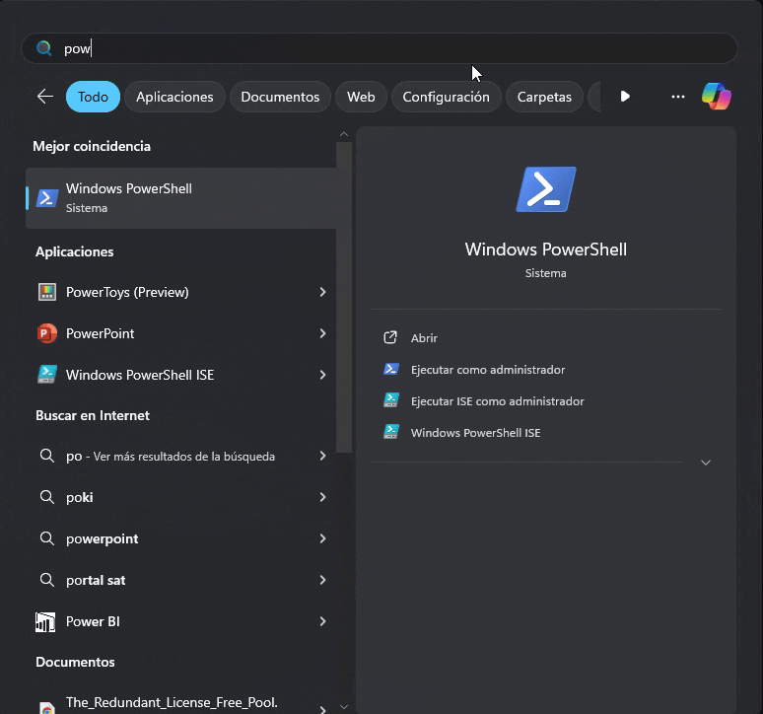
Task: Choose Ejecutar ISE como administrador
Action: 497,401
